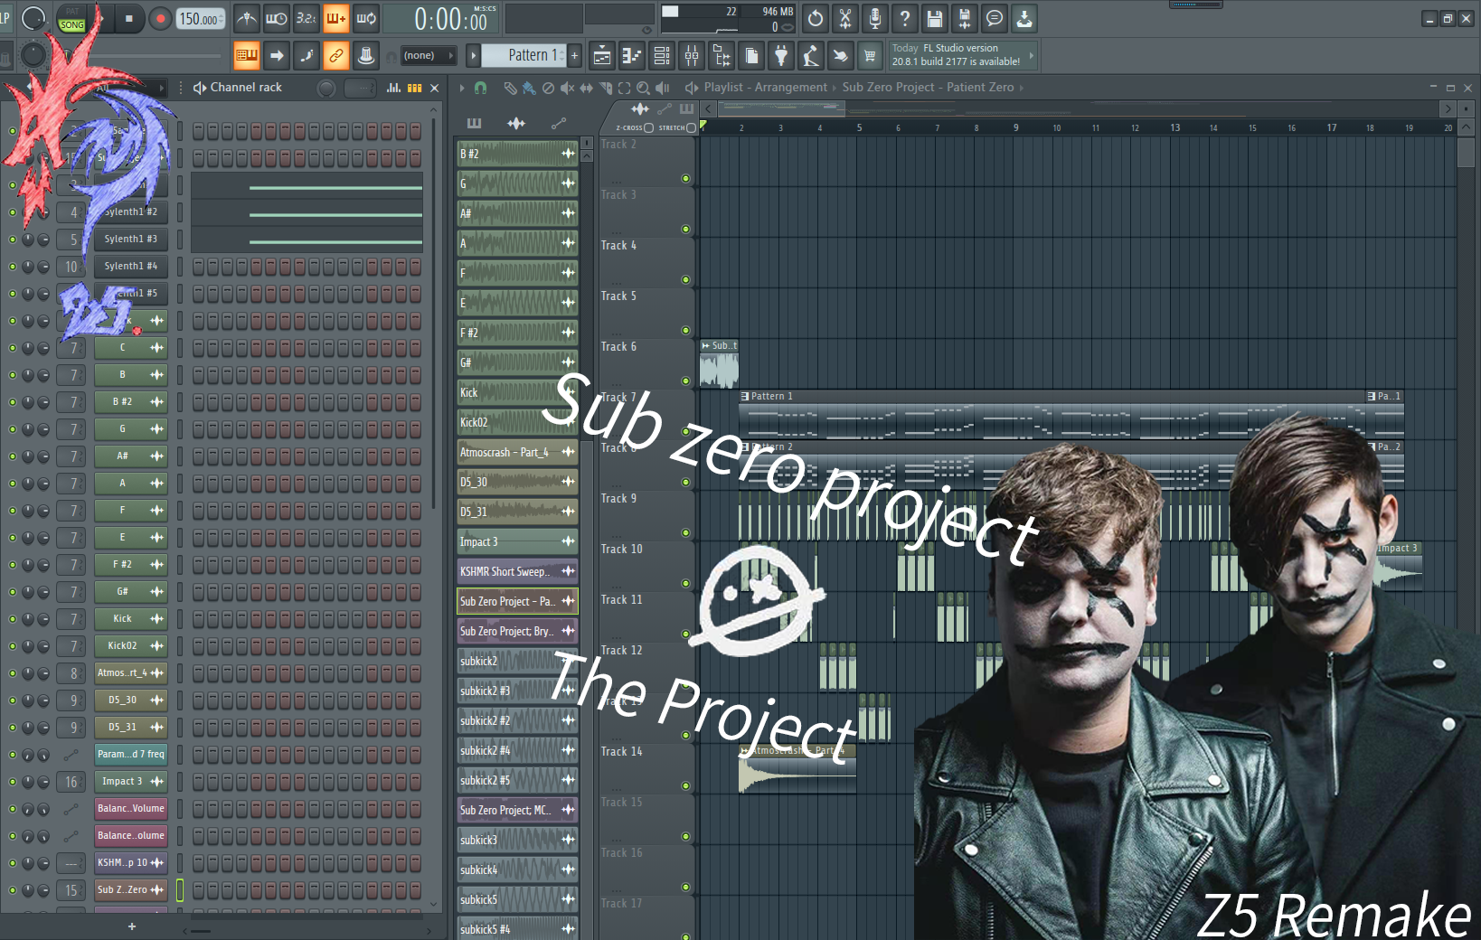Switch picker to the automation clips tab
The width and height of the screenshot is (1481, 940).
pyautogui.click(x=559, y=123)
